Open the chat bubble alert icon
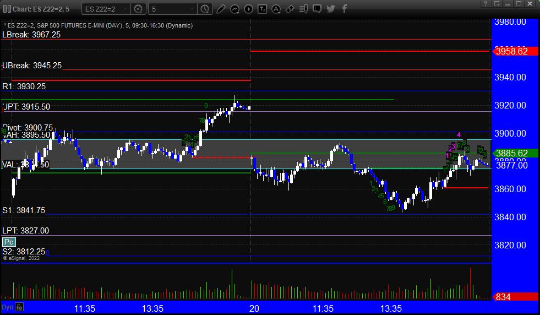This screenshot has height=315, width=540. [317, 9]
